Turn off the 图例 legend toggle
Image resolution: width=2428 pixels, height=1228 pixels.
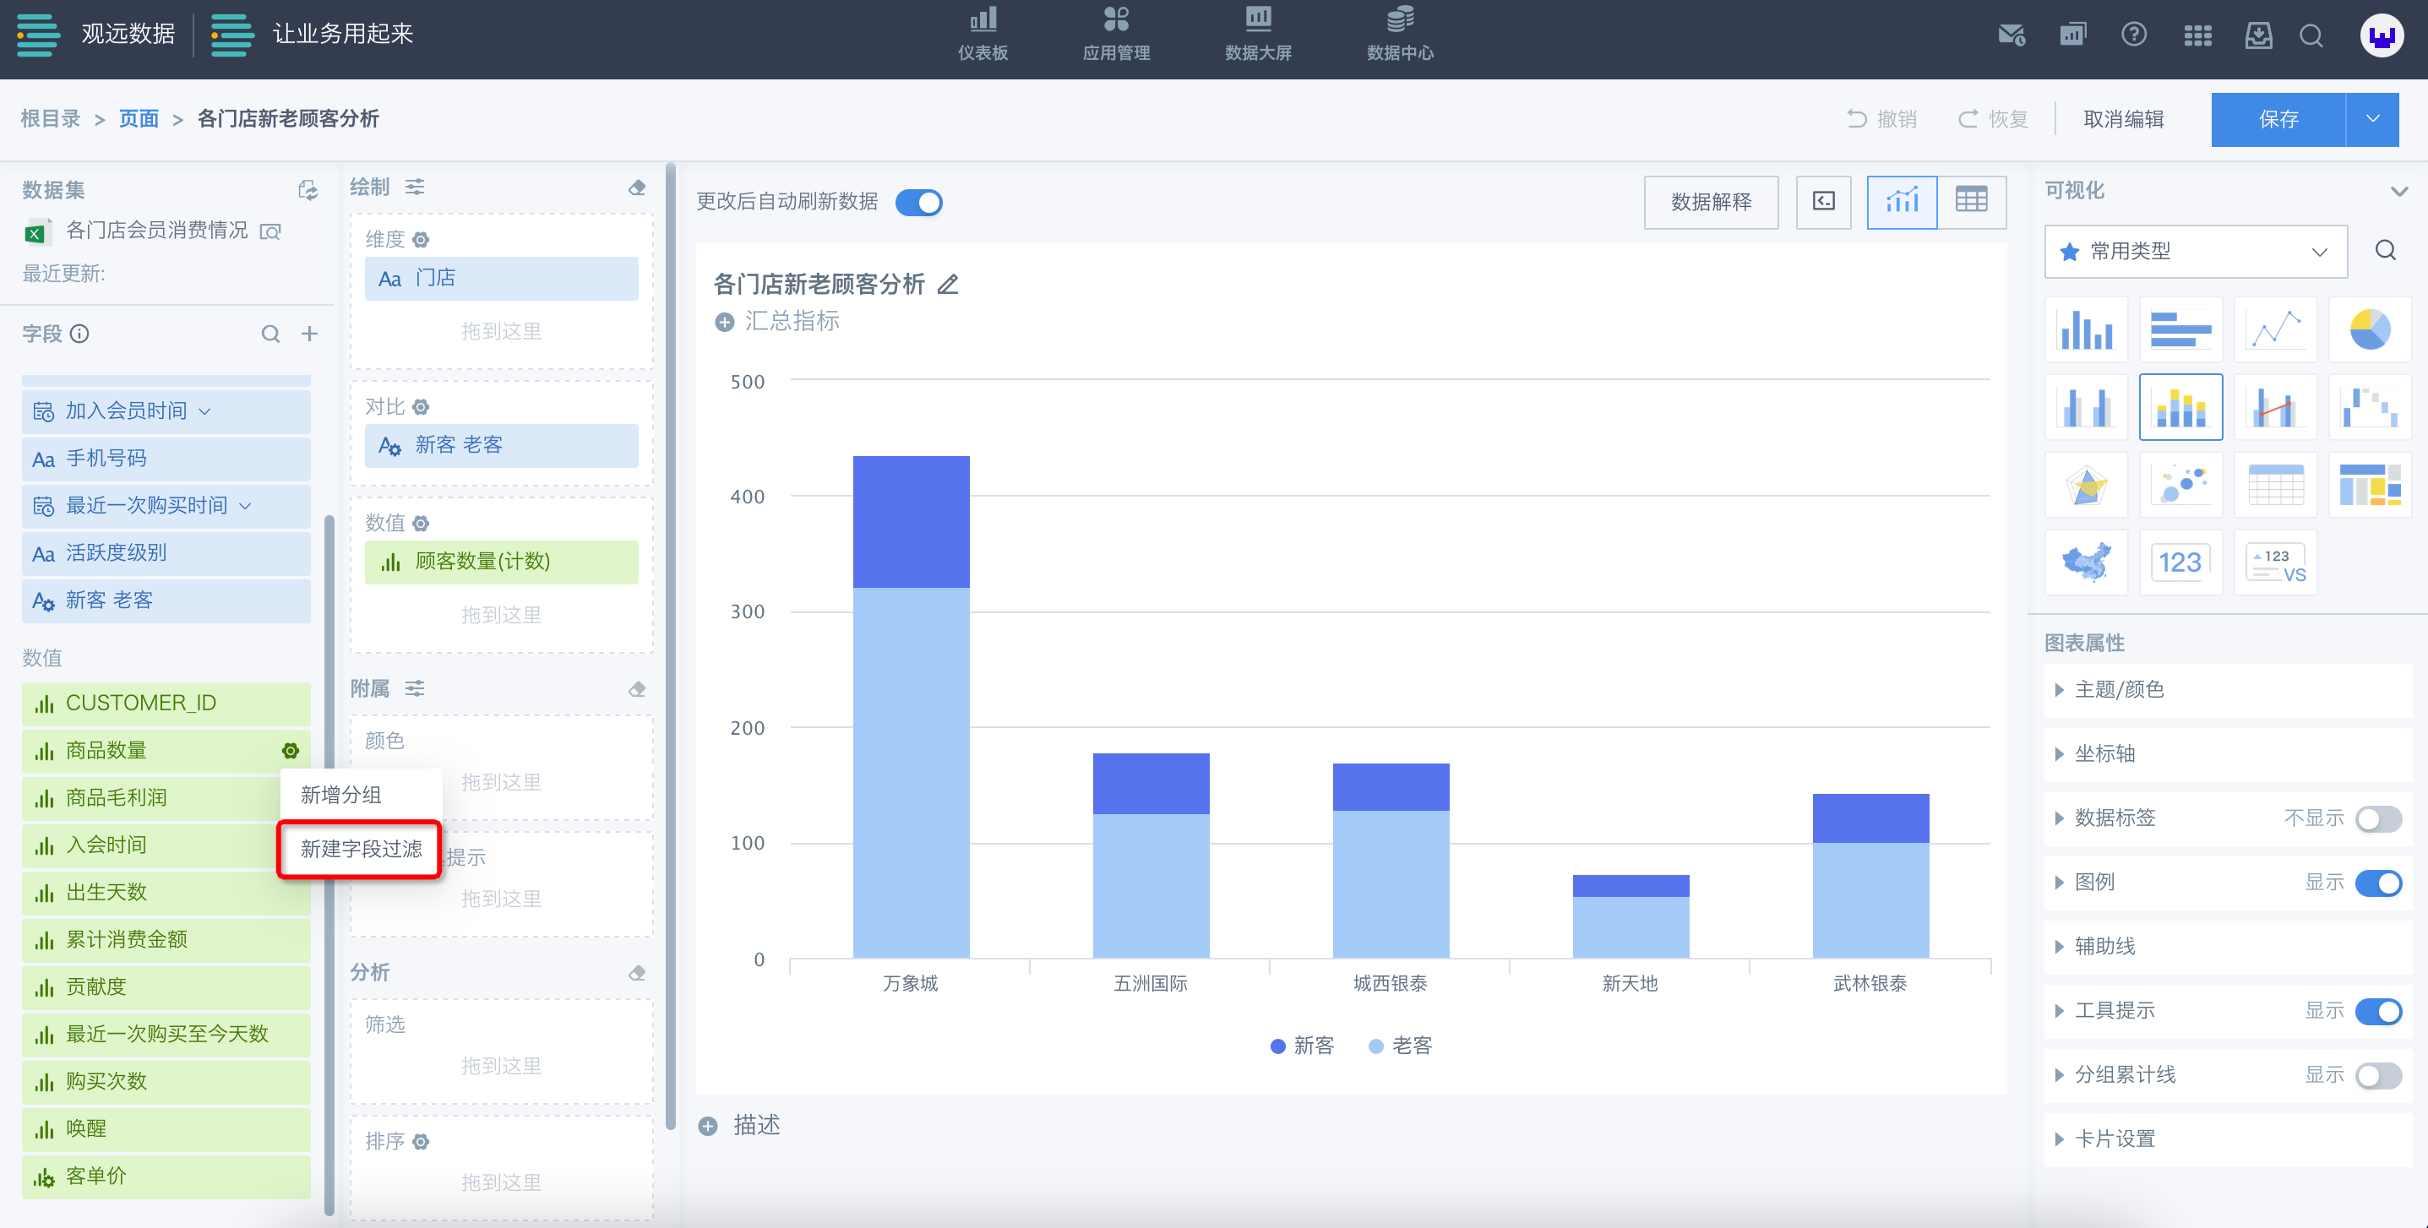[x=2377, y=882]
